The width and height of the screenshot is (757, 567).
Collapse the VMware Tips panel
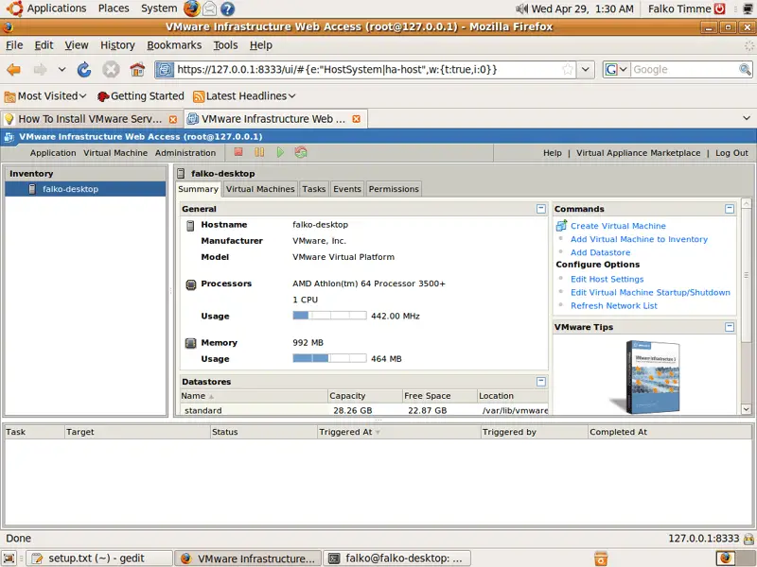(x=730, y=327)
